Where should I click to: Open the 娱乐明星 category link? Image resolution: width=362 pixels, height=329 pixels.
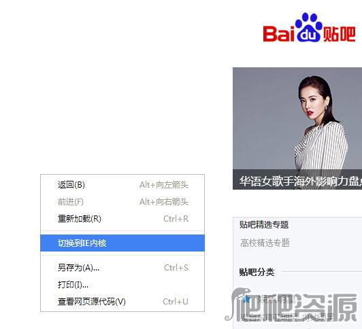(276, 299)
